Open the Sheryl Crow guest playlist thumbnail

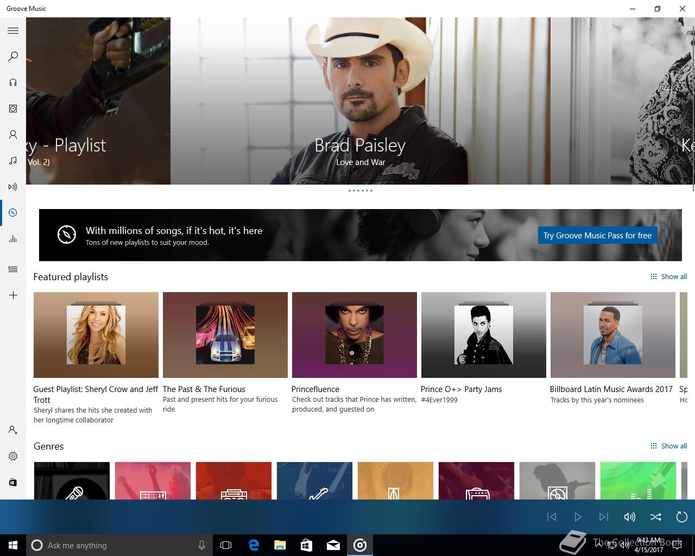coord(96,335)
